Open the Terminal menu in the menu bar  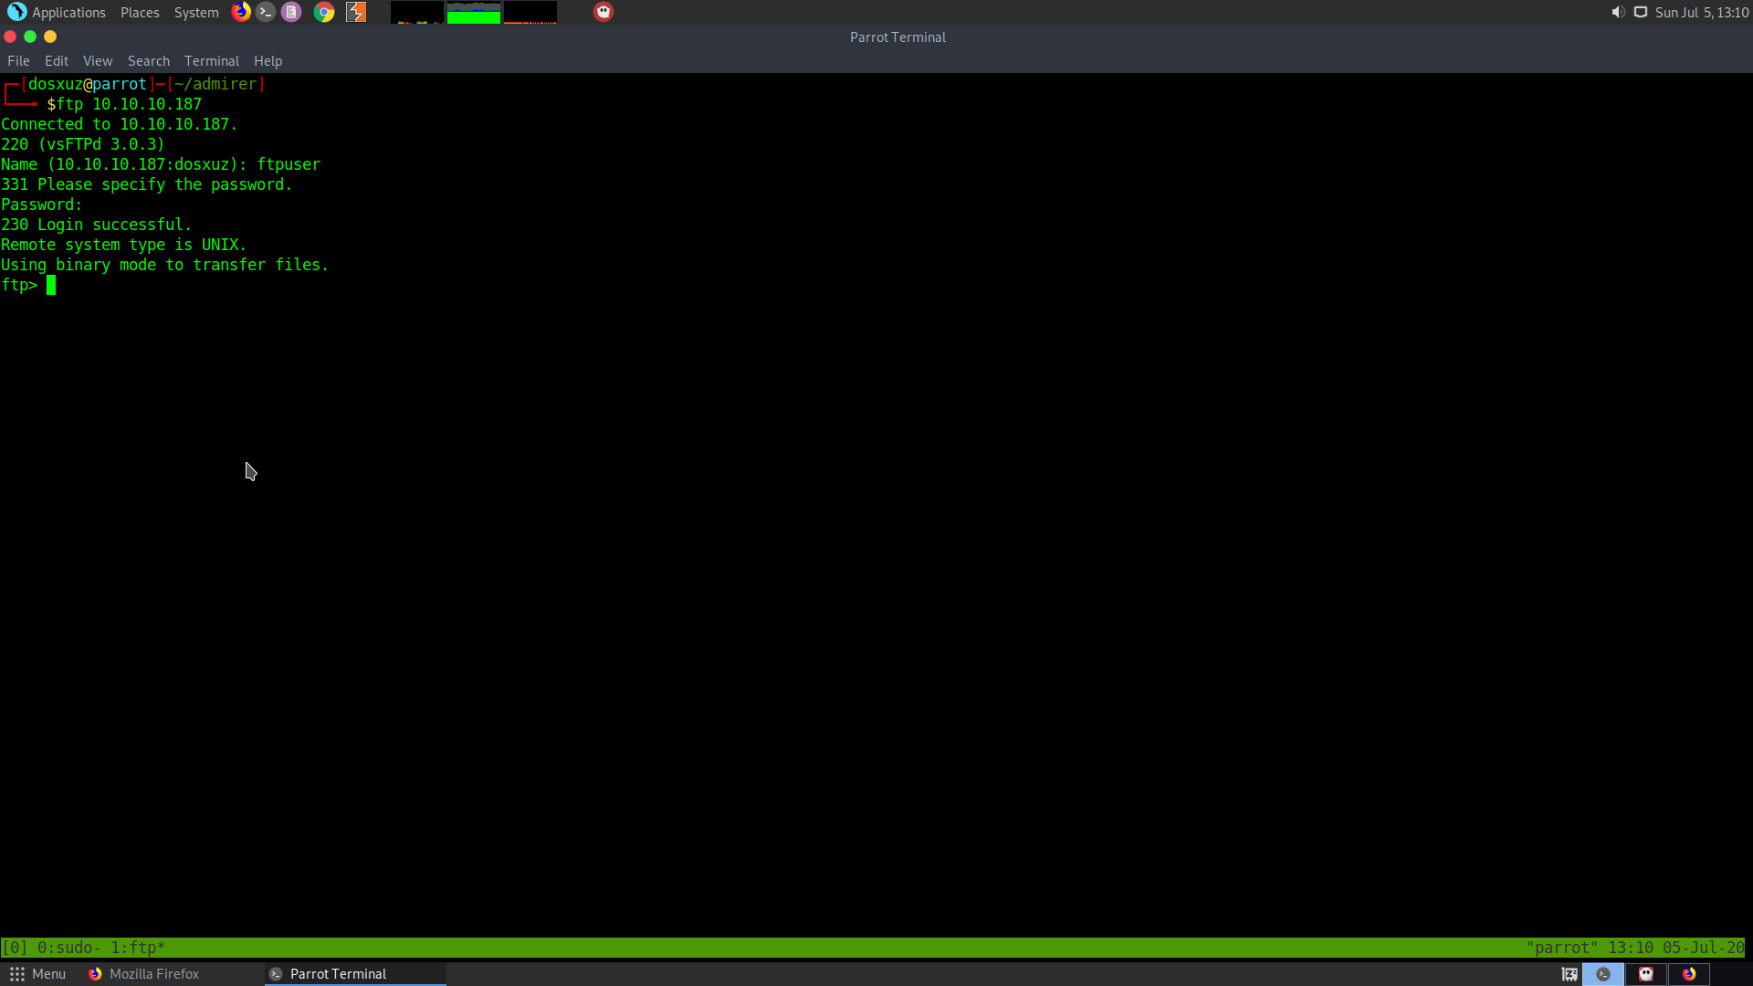click(211, 61)
